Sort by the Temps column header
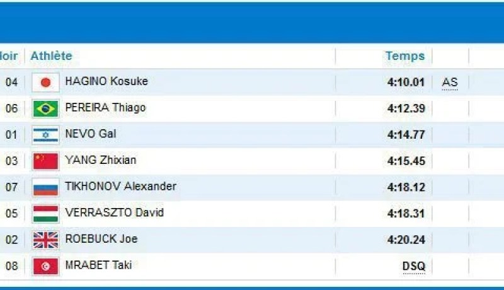504x290 pixels. coord(405,56)
